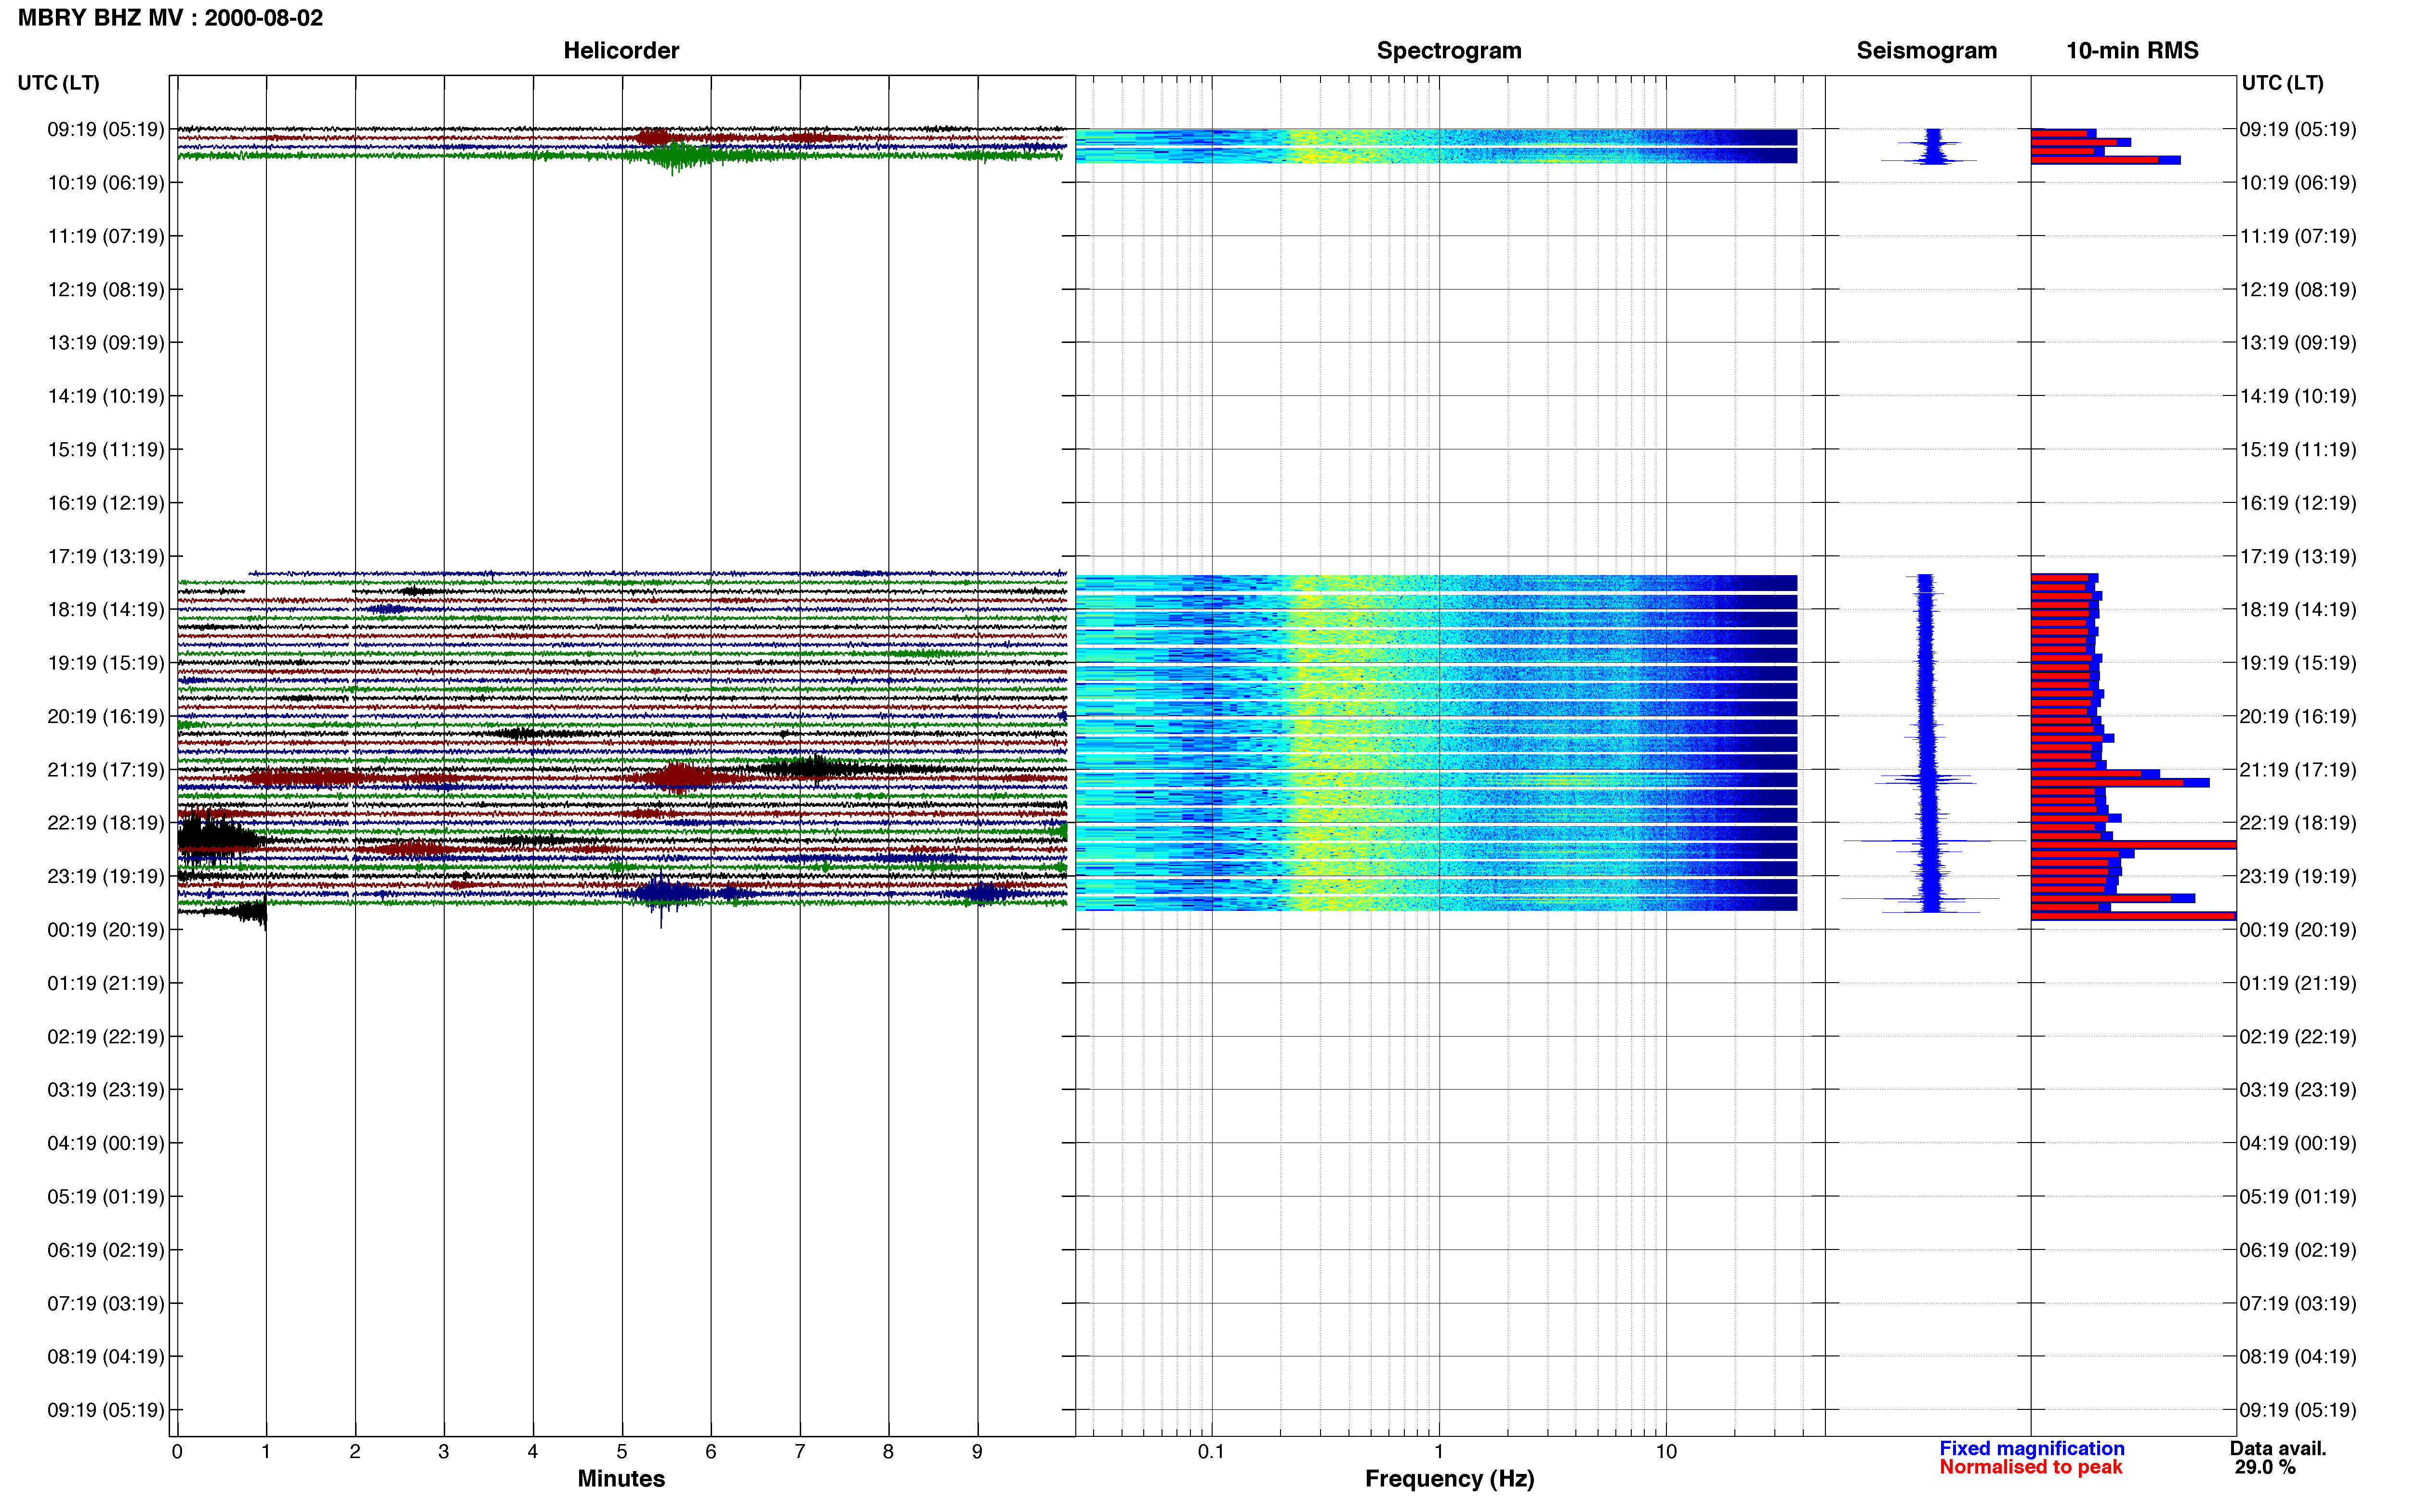The width and height of the screenshot is (2418, 1512).
Task: Click the left '04:19 (00:19)' time label
Action: coord(106,1143)
